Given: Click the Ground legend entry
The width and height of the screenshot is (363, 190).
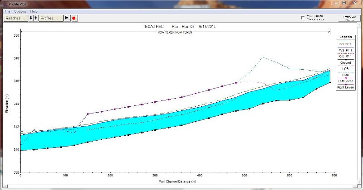Looking at the screenshot, I should (346, 62).
